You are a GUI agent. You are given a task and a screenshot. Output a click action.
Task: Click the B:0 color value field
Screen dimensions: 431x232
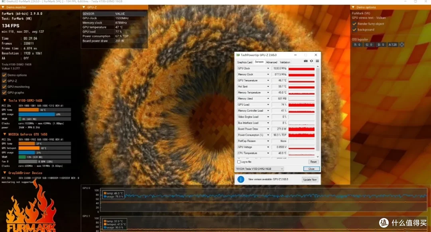381,45
